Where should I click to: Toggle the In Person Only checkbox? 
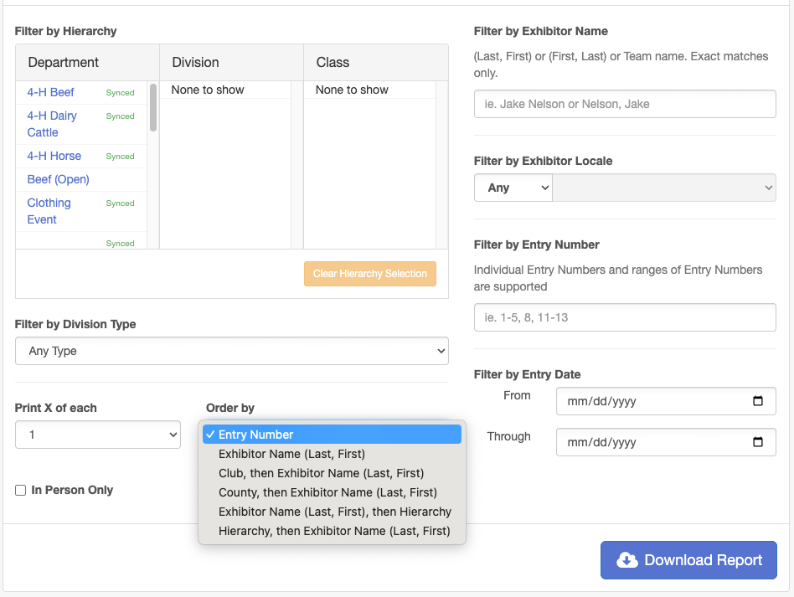pos(21,491)
